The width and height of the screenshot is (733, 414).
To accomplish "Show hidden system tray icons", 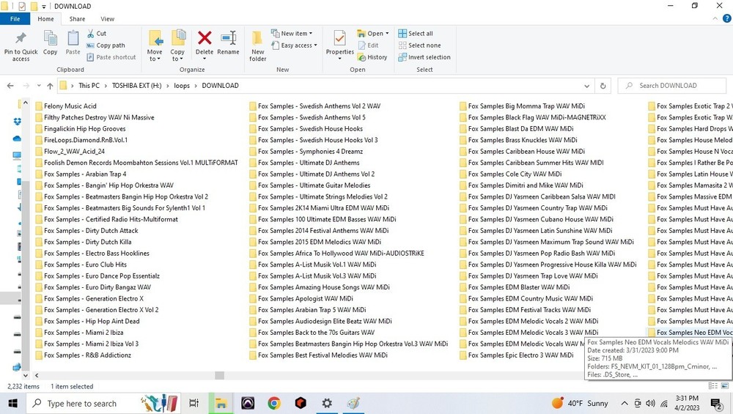I will pos(624,403).
